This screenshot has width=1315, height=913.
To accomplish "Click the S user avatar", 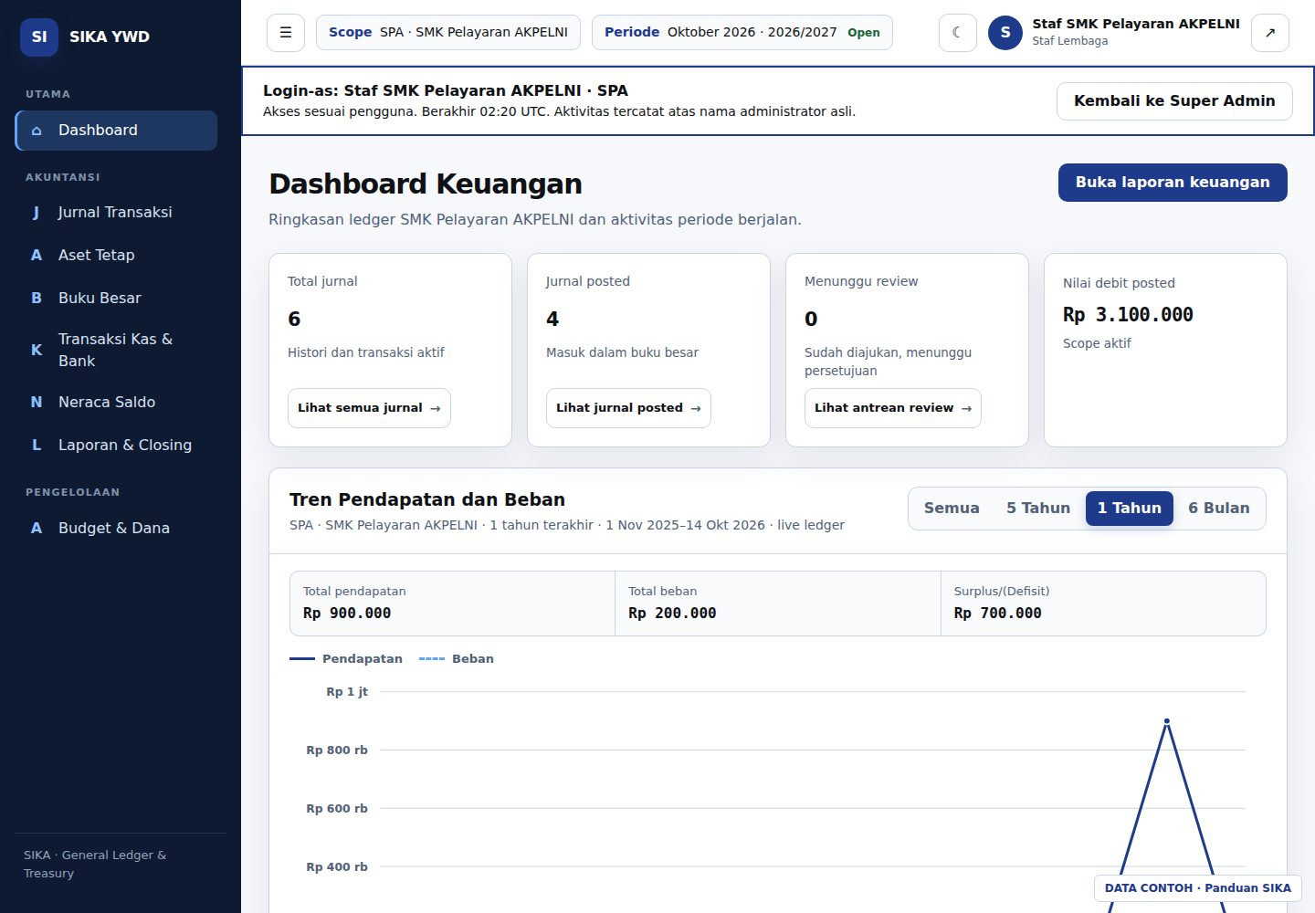I will click(x=1005, y=33).
